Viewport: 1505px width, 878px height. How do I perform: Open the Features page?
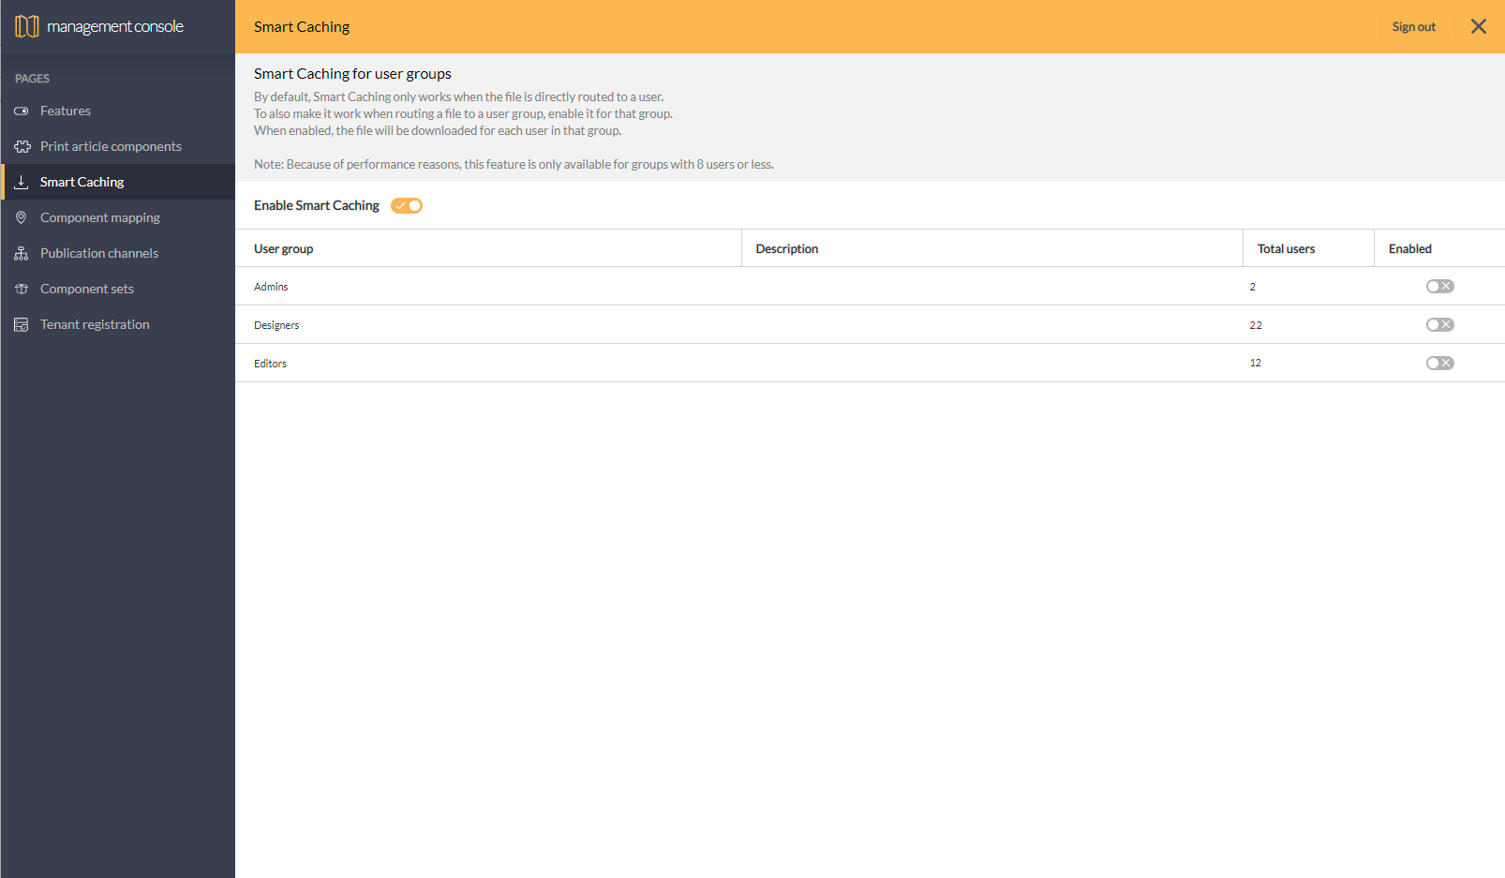pyautogui.click(x=118, y=111)
